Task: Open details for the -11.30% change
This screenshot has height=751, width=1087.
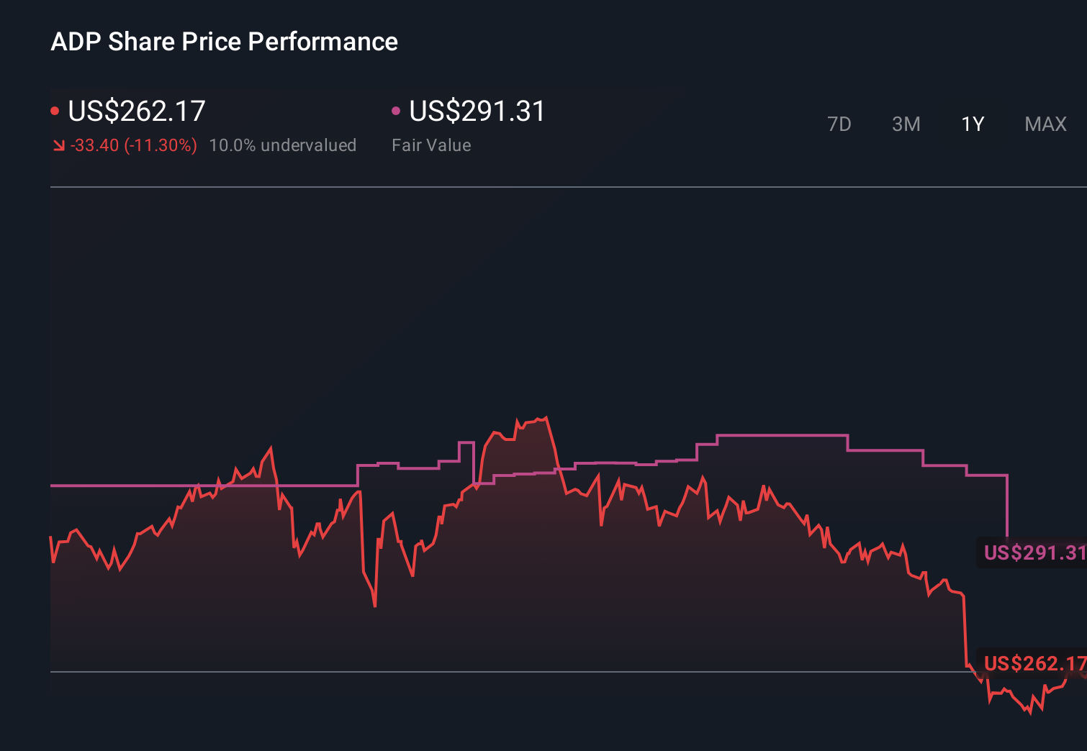Action: click(133, 145)
